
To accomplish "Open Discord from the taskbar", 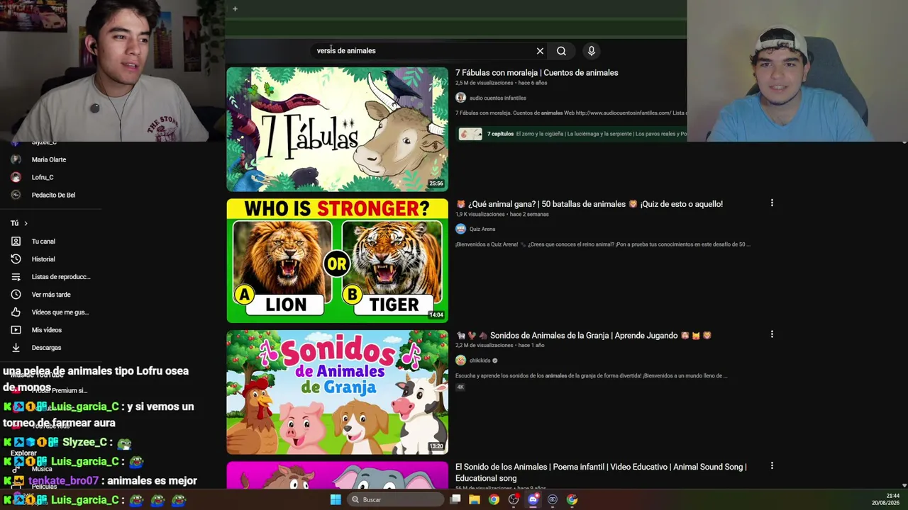I will [x=533, y=499].
